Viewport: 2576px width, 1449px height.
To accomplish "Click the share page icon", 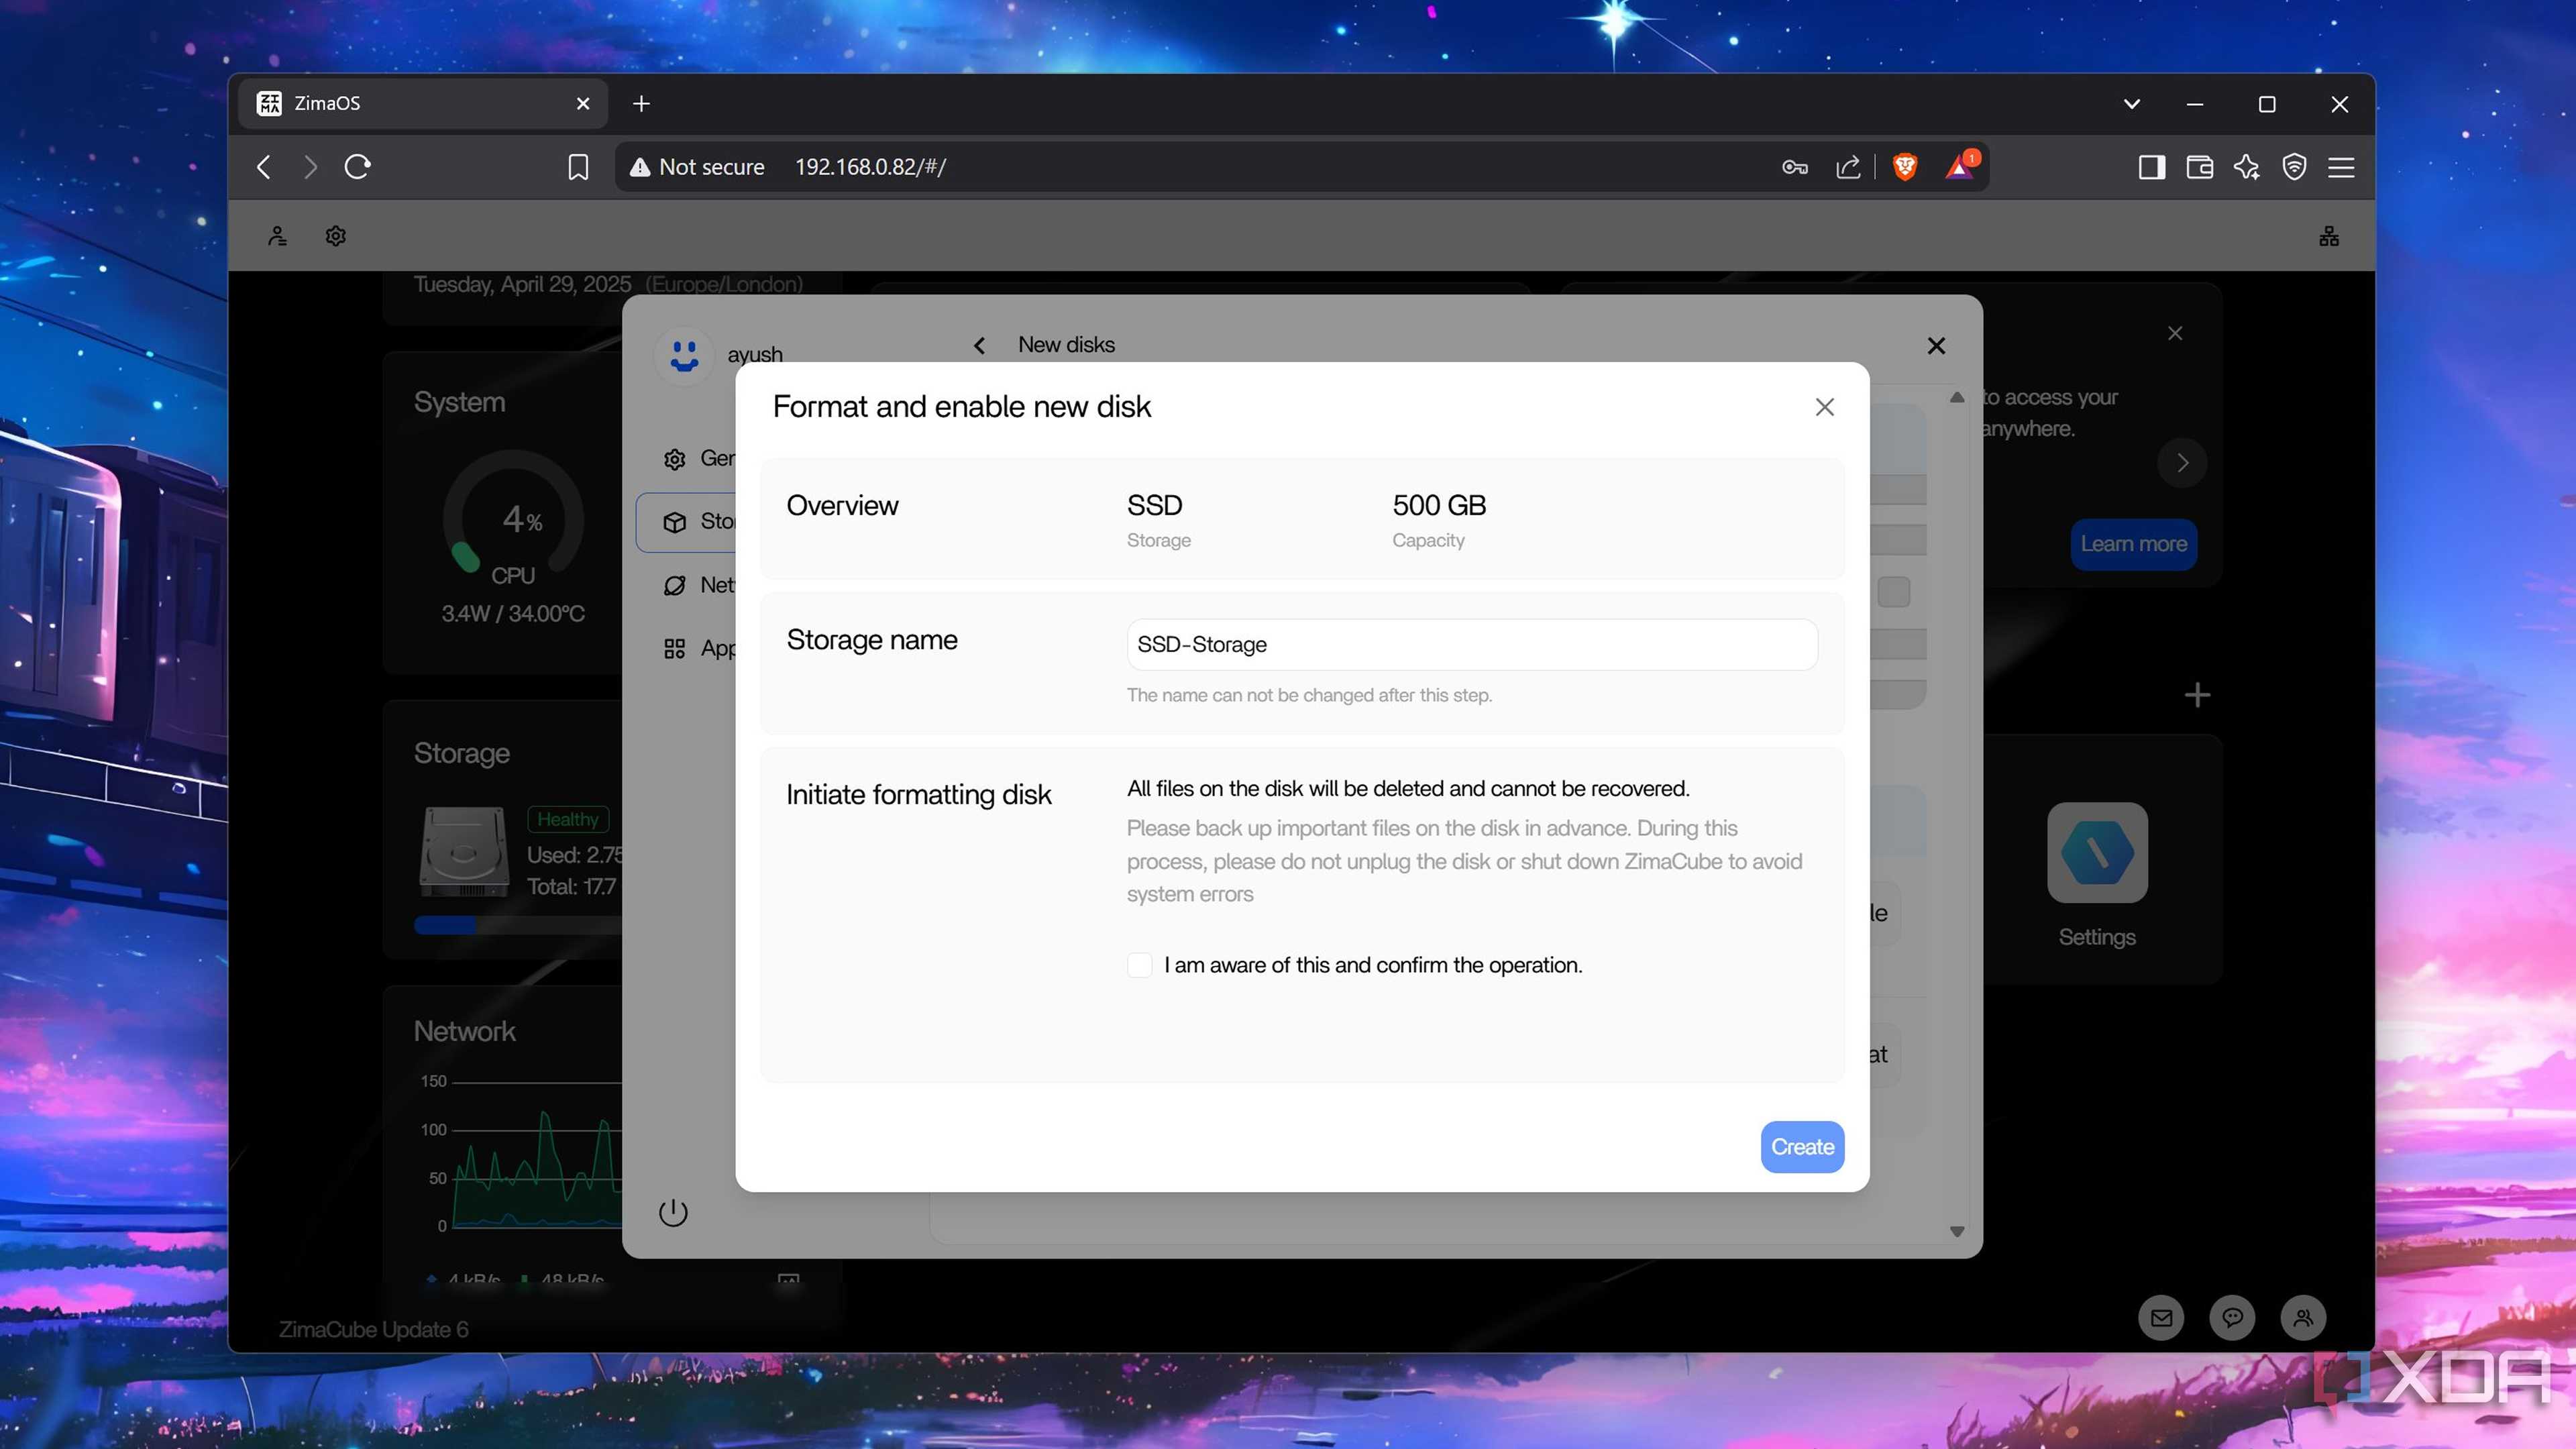I will point(1848,167).
